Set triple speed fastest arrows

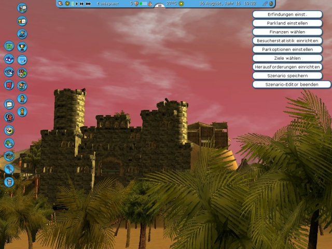point(88,4)
